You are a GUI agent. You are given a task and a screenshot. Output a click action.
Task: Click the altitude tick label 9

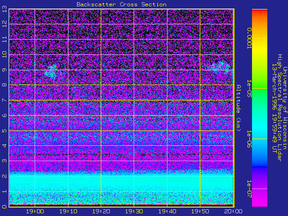click(x=4, y=70)
